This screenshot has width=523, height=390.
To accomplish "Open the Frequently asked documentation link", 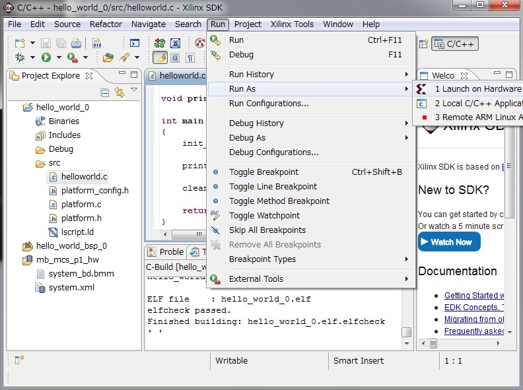I will click(474, 331).
